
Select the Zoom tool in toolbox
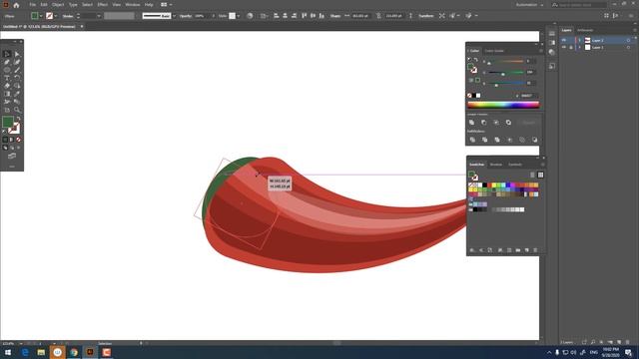click(17, 110)
